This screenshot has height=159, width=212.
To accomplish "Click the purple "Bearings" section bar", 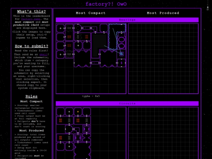I will pyautogui.click(x=127, y=20).
